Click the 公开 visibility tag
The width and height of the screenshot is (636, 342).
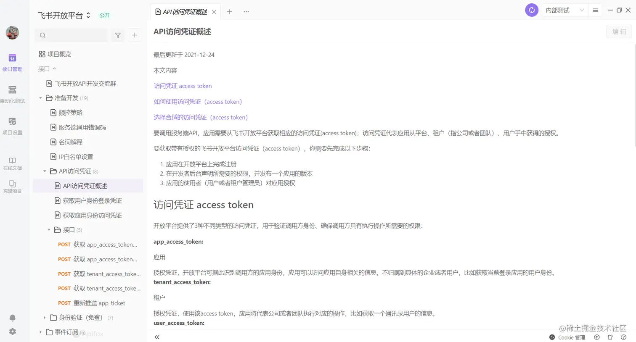104,15
